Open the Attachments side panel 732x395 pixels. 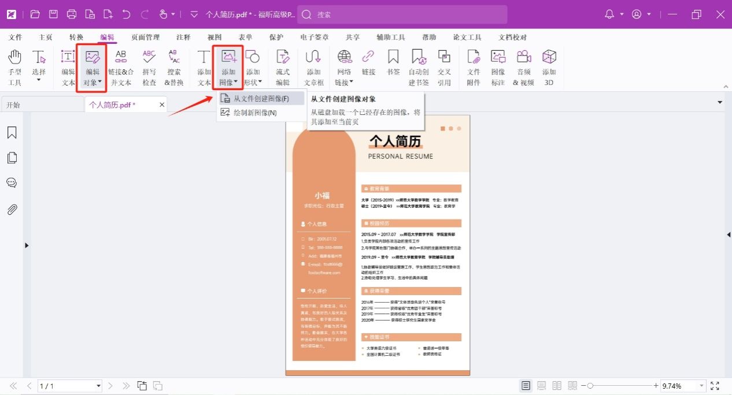click(12, 209)
